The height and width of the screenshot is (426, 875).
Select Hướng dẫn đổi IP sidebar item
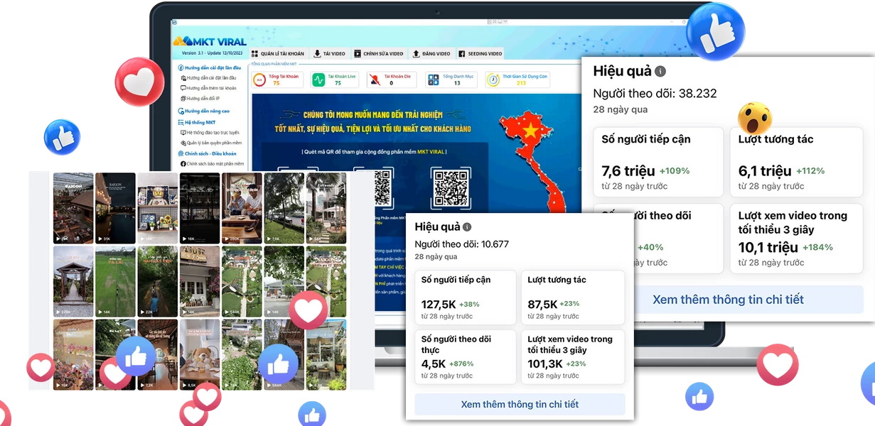(x=202, y=99)
